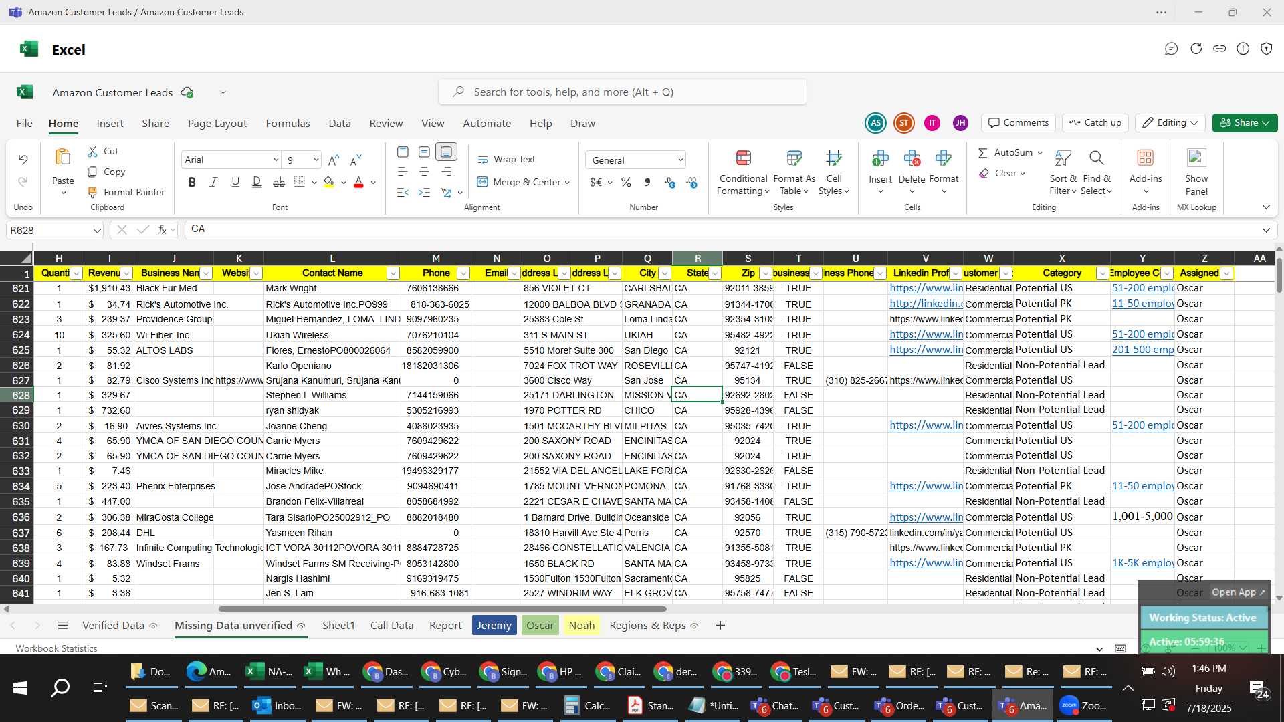Open State column filter dropdown
The width and height of the screenshot is (1284, 722).
(715, 273)
